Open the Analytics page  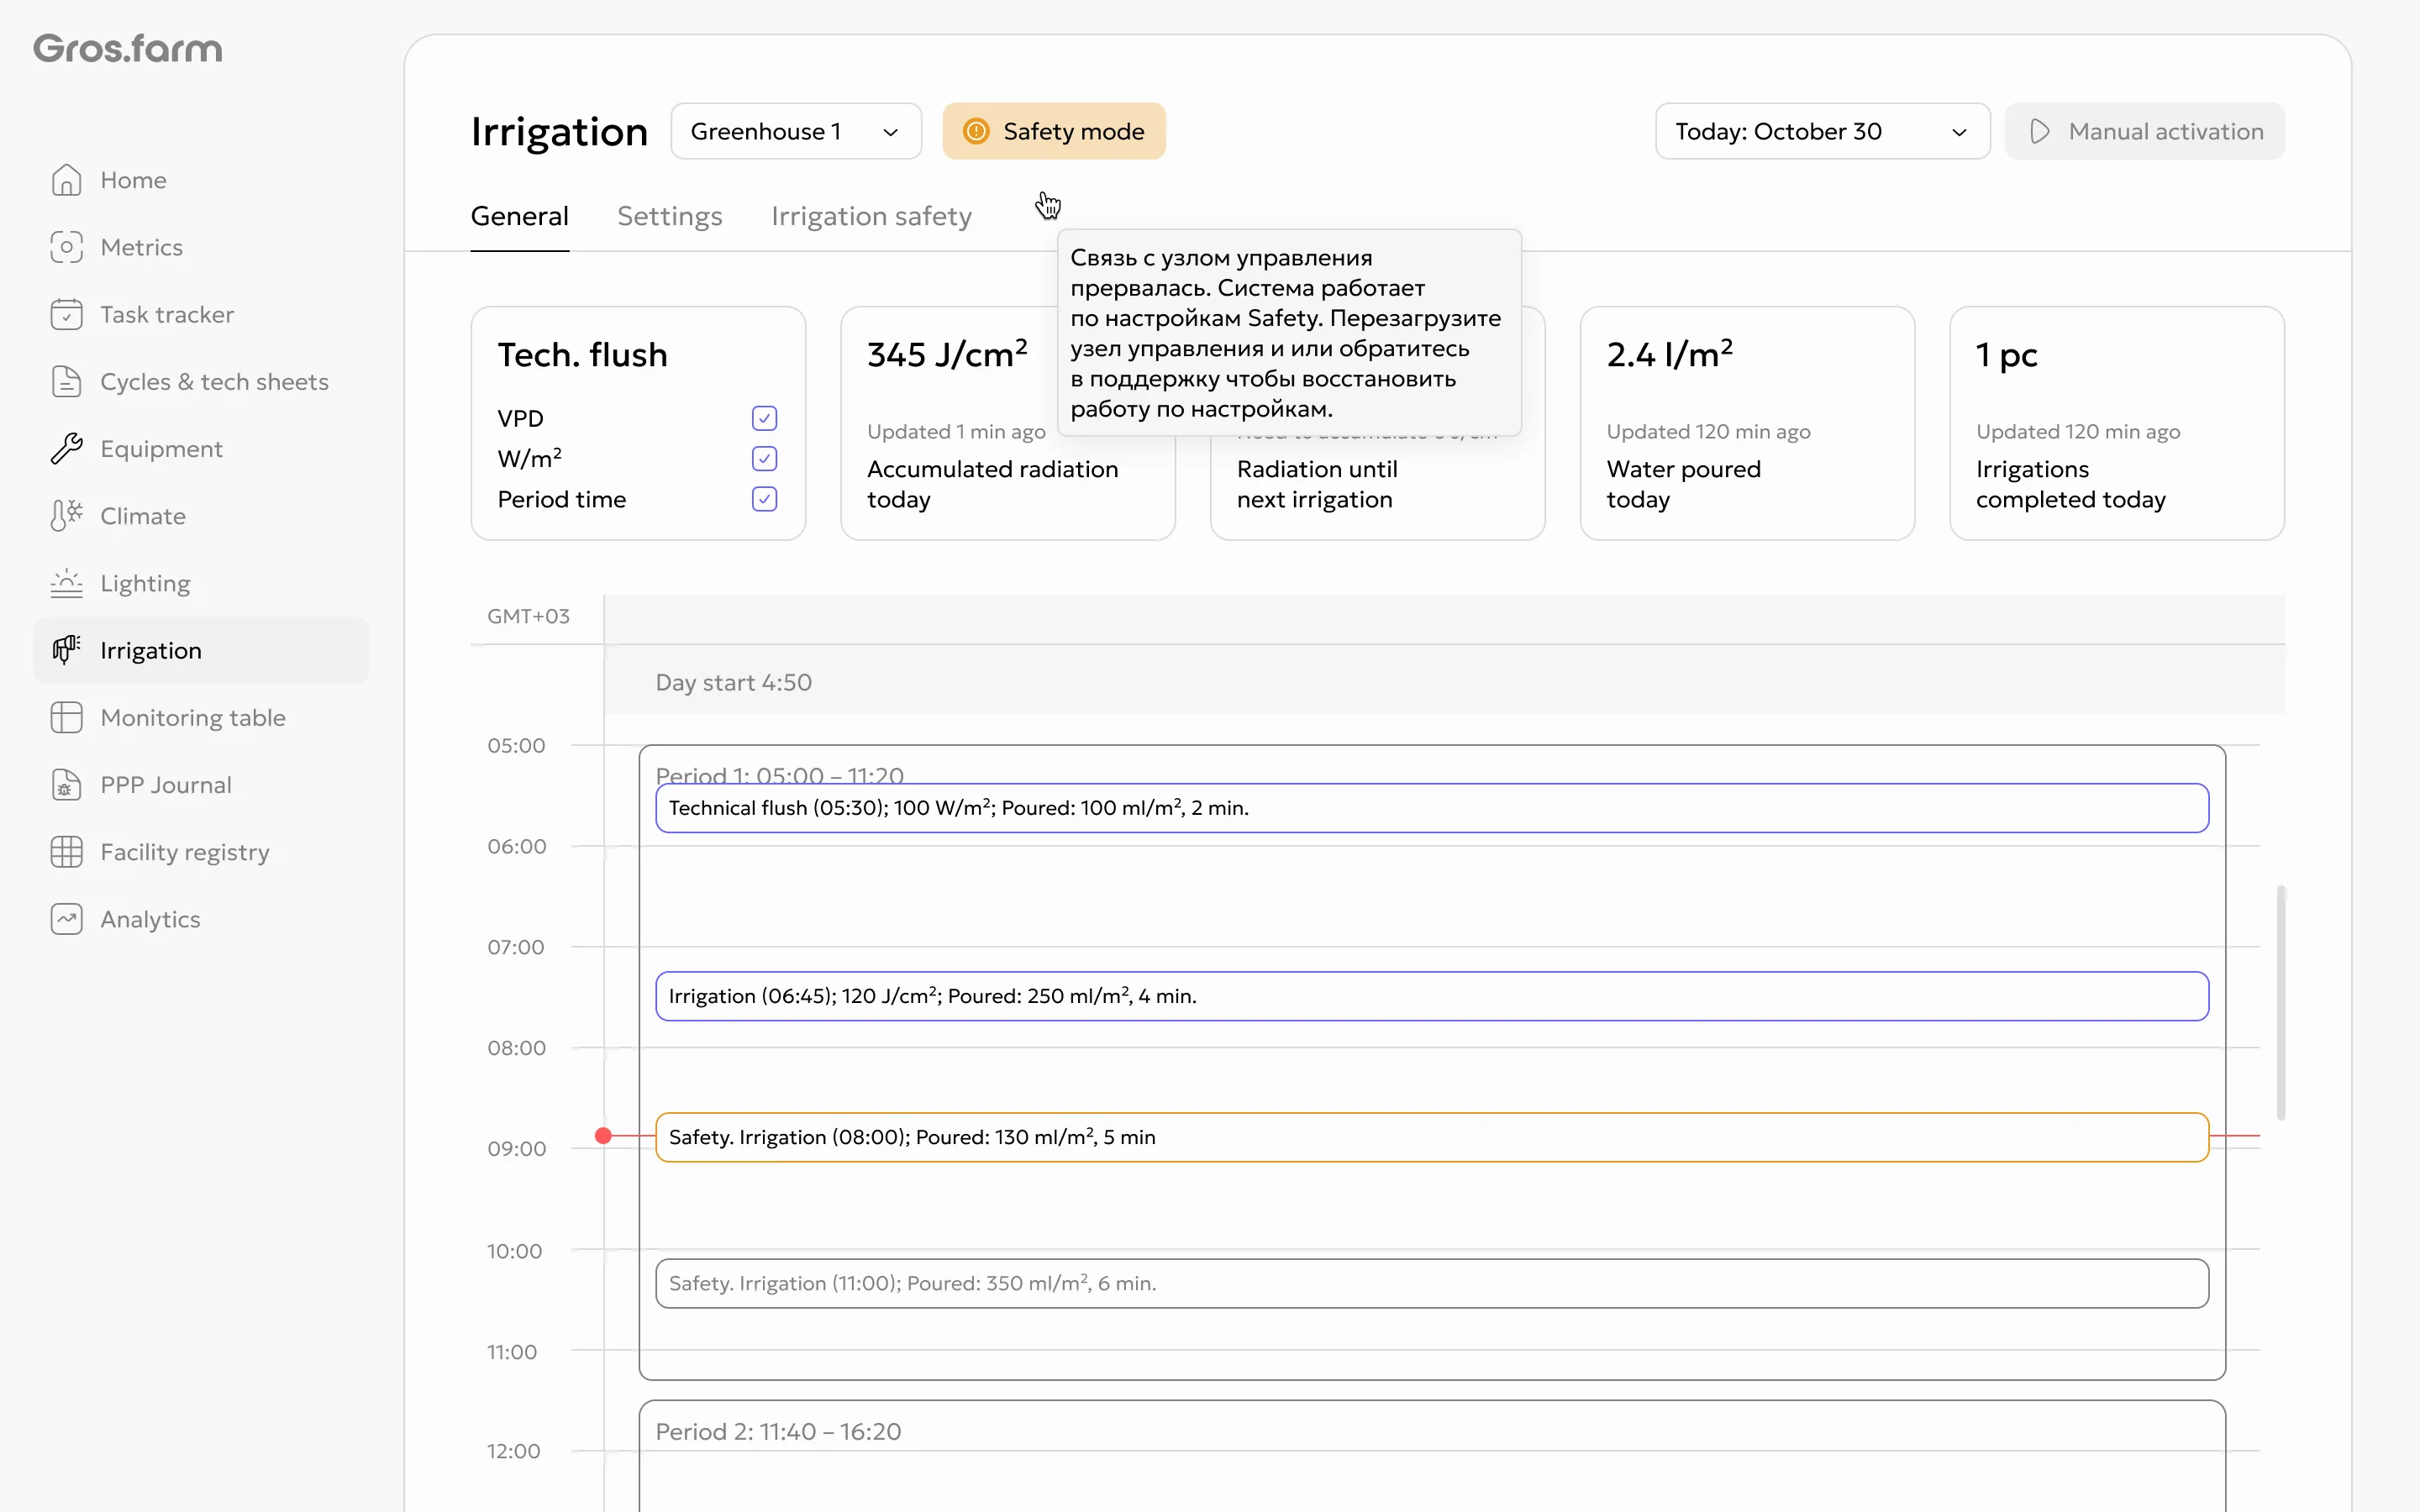pyautogui.click(x=201, y=919)
